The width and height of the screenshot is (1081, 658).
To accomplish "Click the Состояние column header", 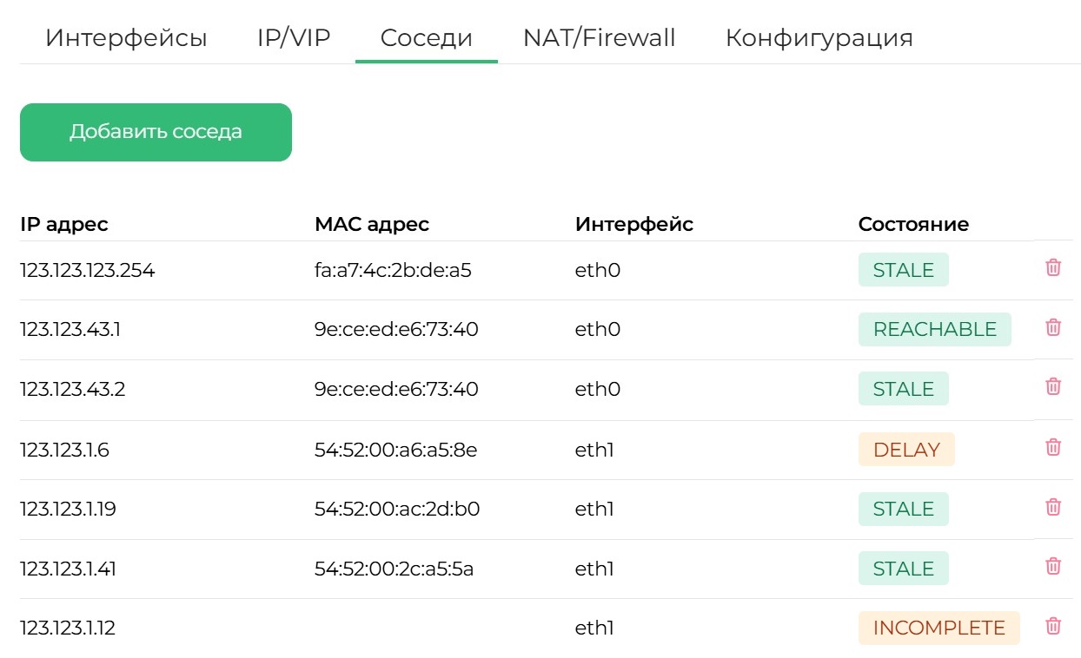I will (913, 224).
